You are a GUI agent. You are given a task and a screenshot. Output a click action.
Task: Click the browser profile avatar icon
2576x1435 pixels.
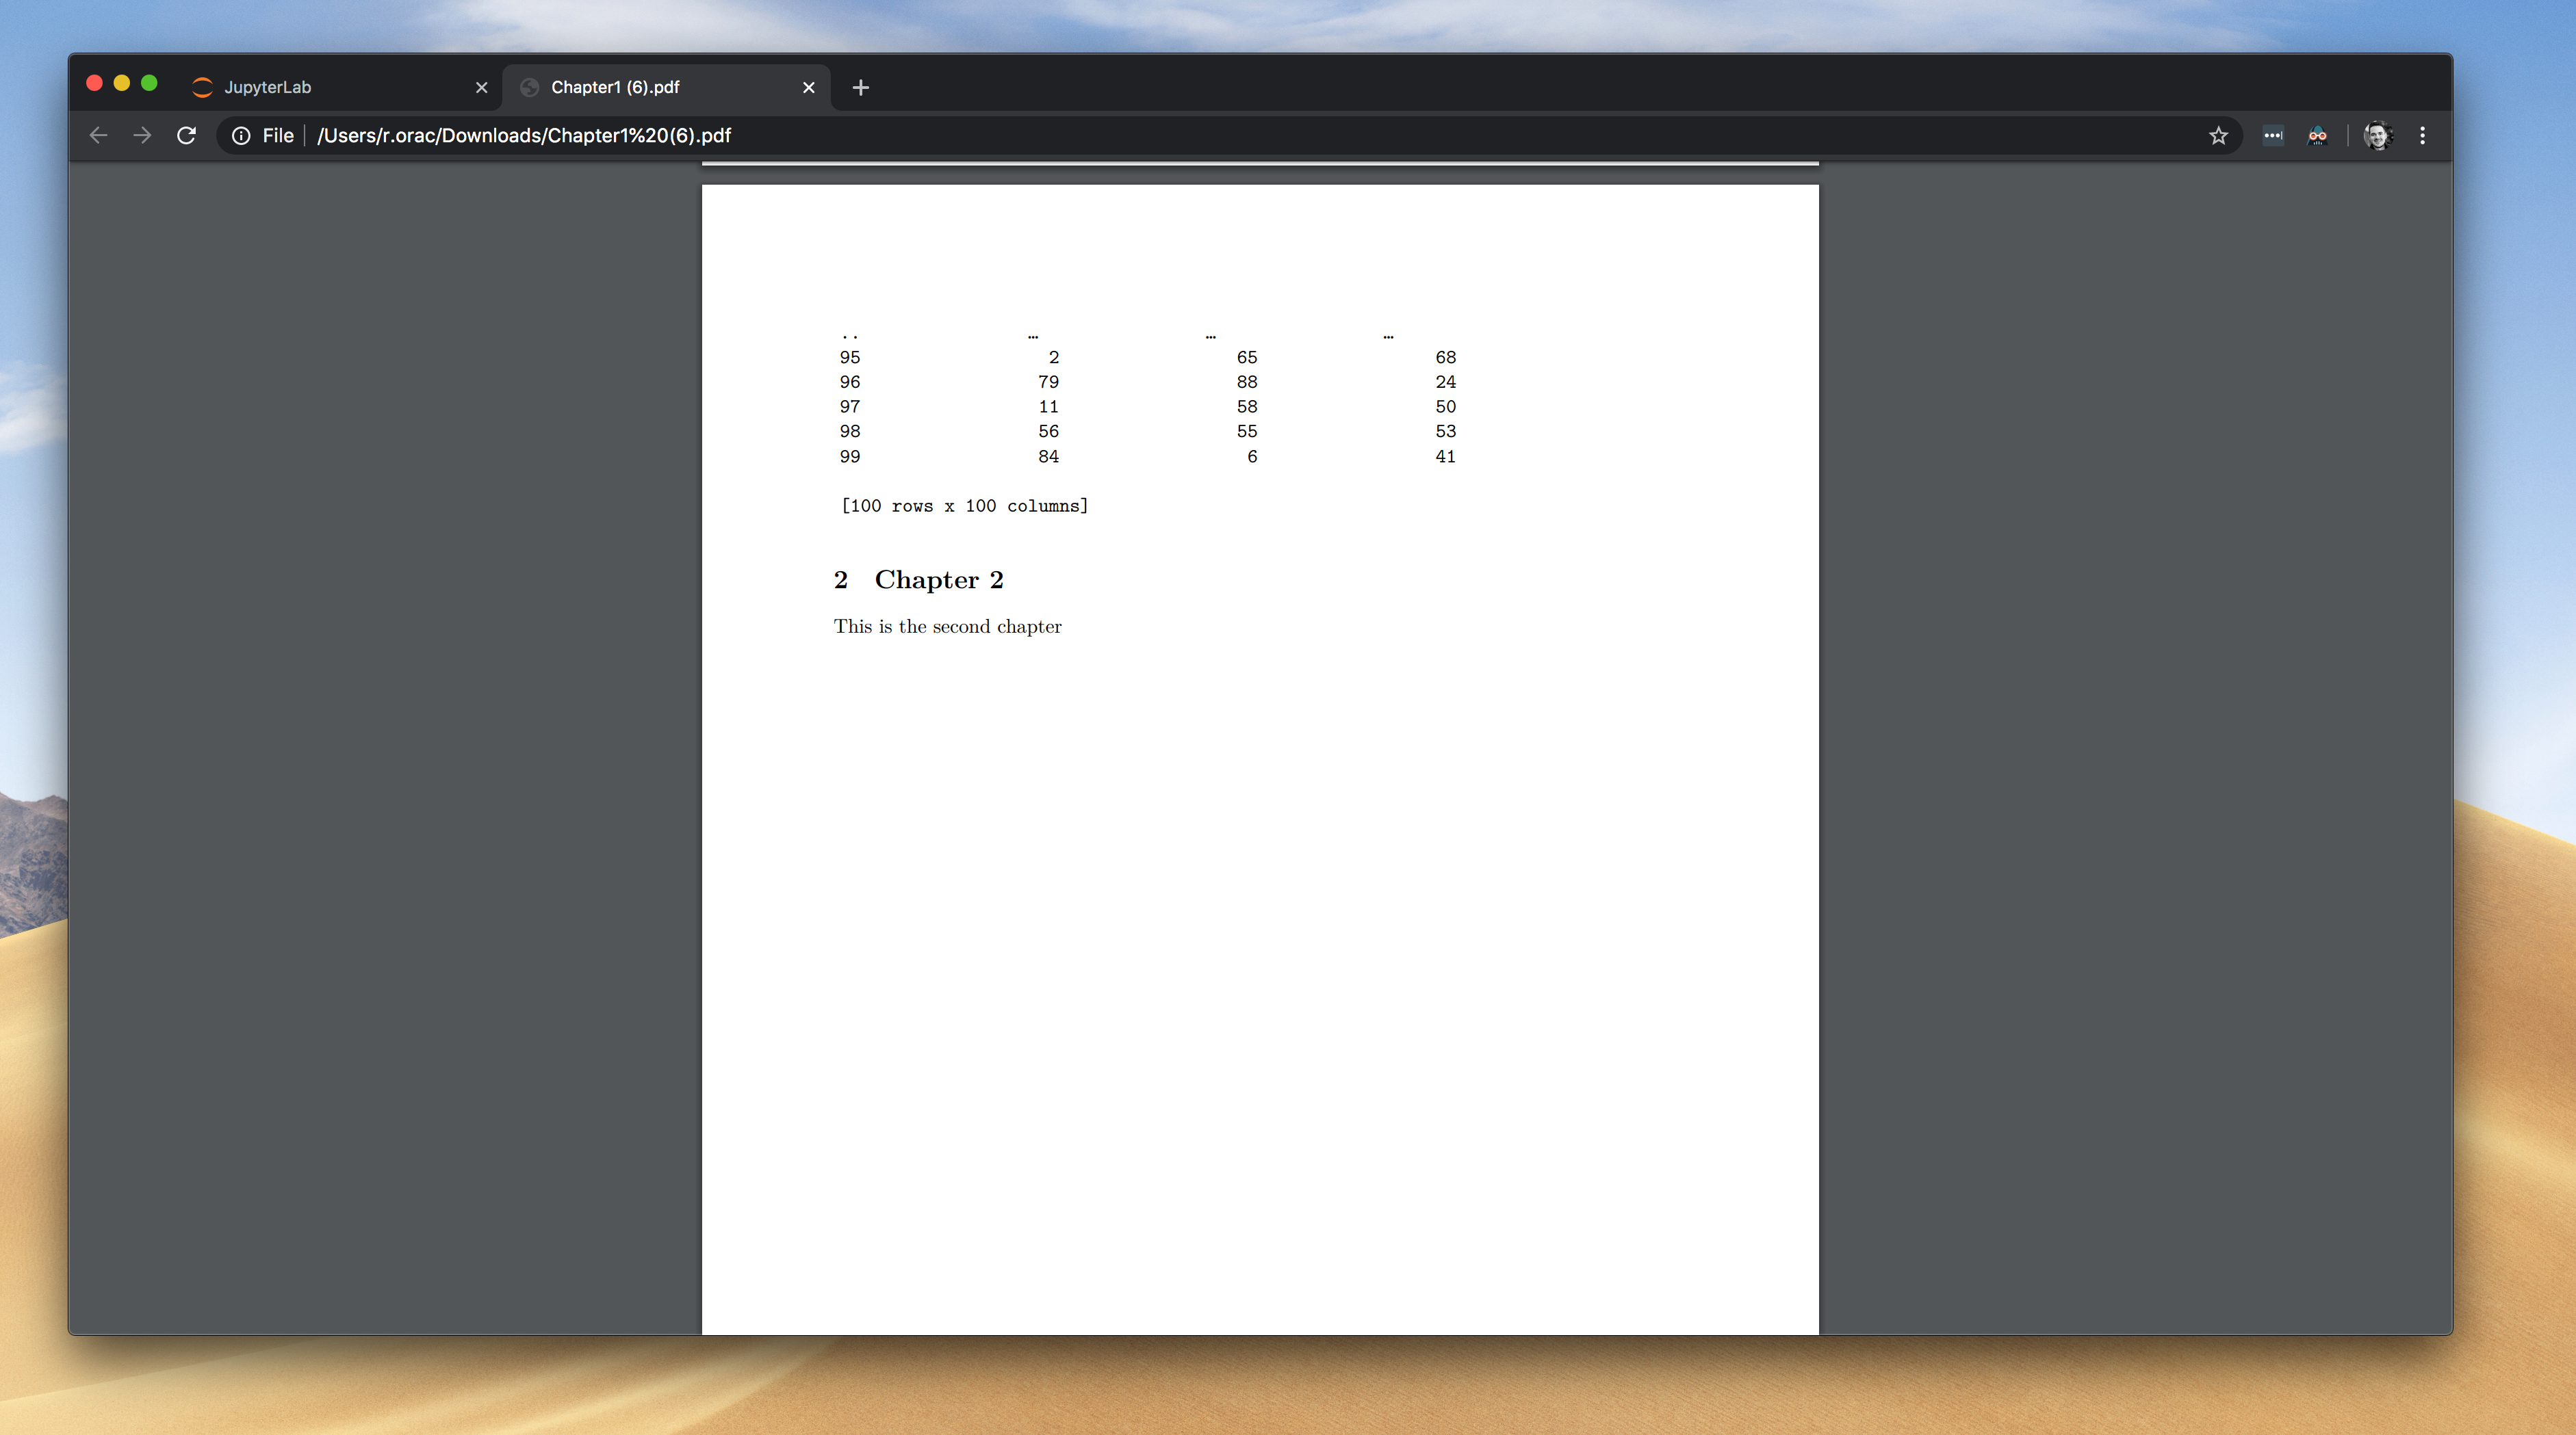point(2378,135)
